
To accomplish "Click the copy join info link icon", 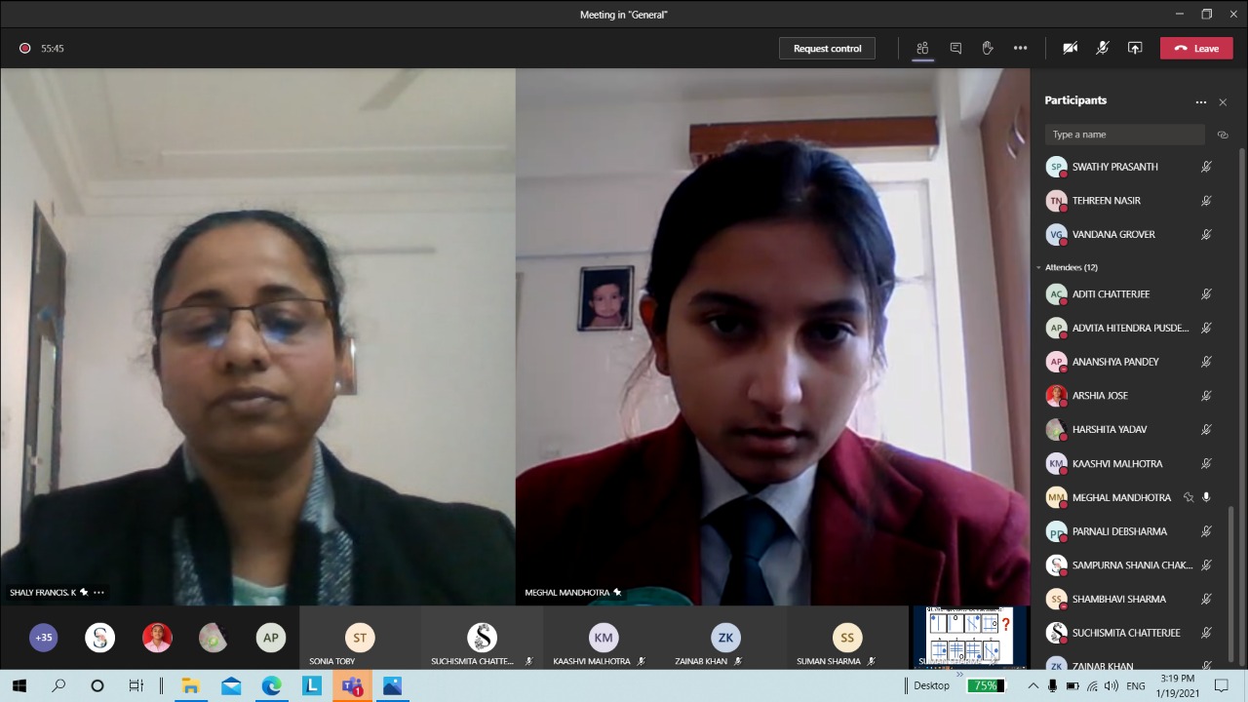I will pos(1223,135).
